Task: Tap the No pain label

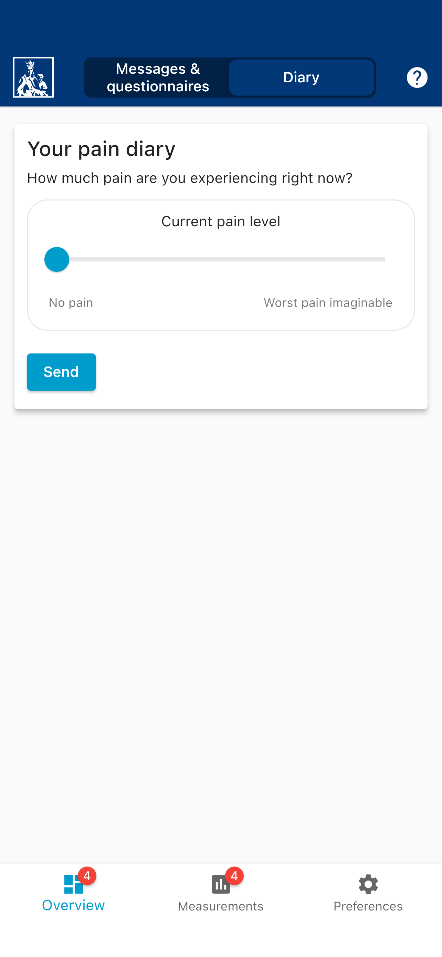Action: point(71,302)
